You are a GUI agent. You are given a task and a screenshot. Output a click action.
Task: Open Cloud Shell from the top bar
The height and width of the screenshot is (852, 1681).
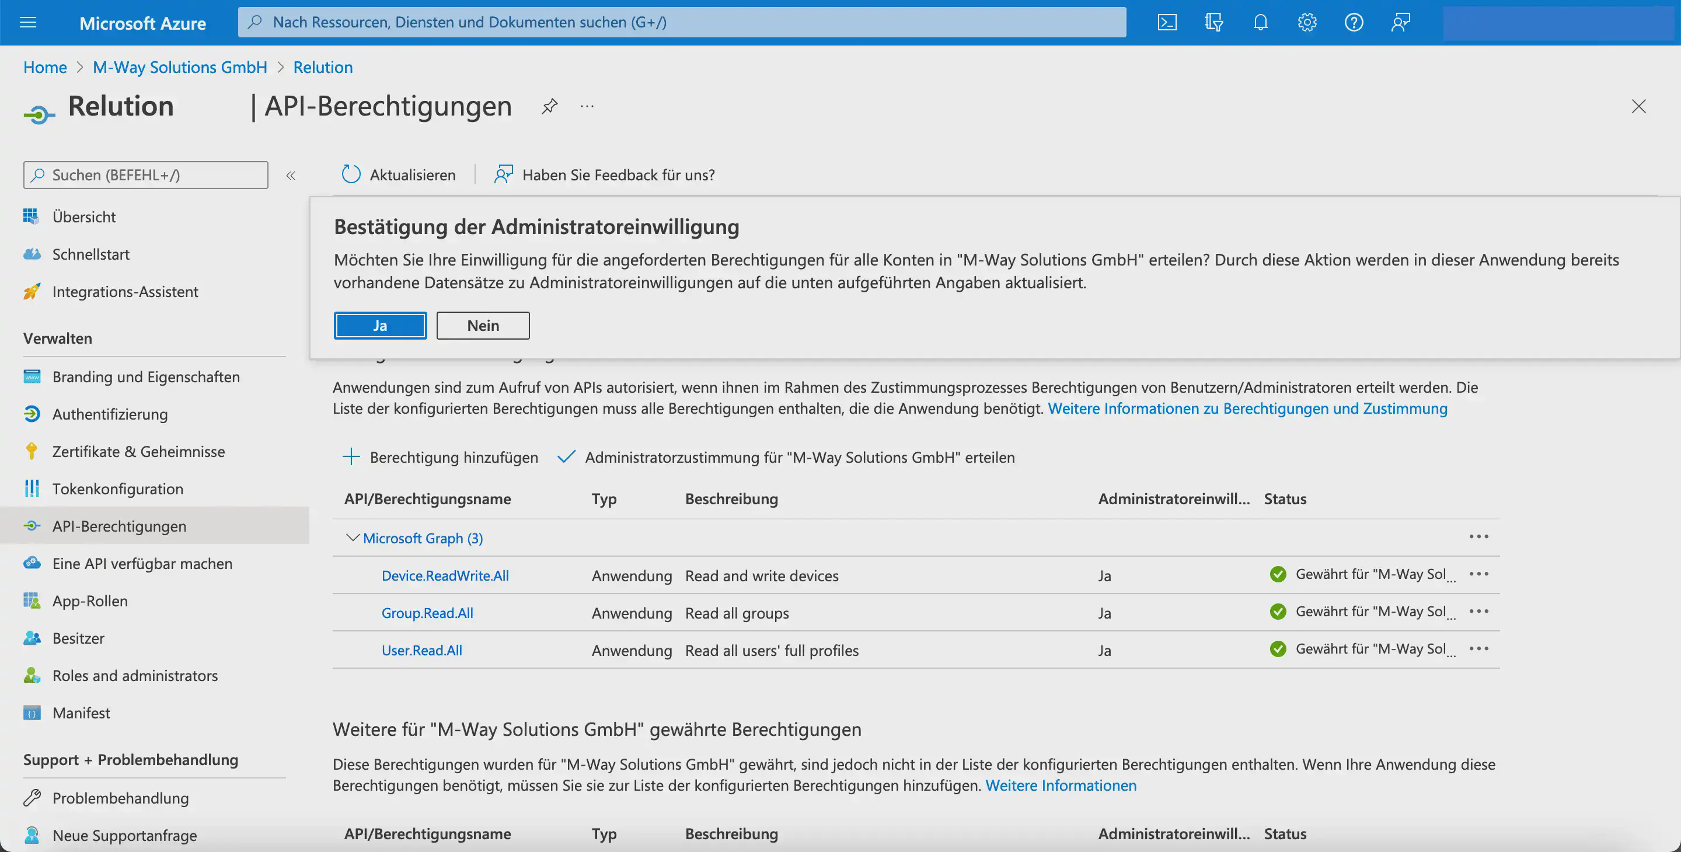pos(1167,22)
